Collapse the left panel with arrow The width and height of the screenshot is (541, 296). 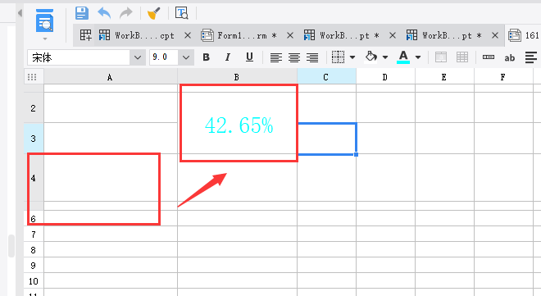click(20, 13)
